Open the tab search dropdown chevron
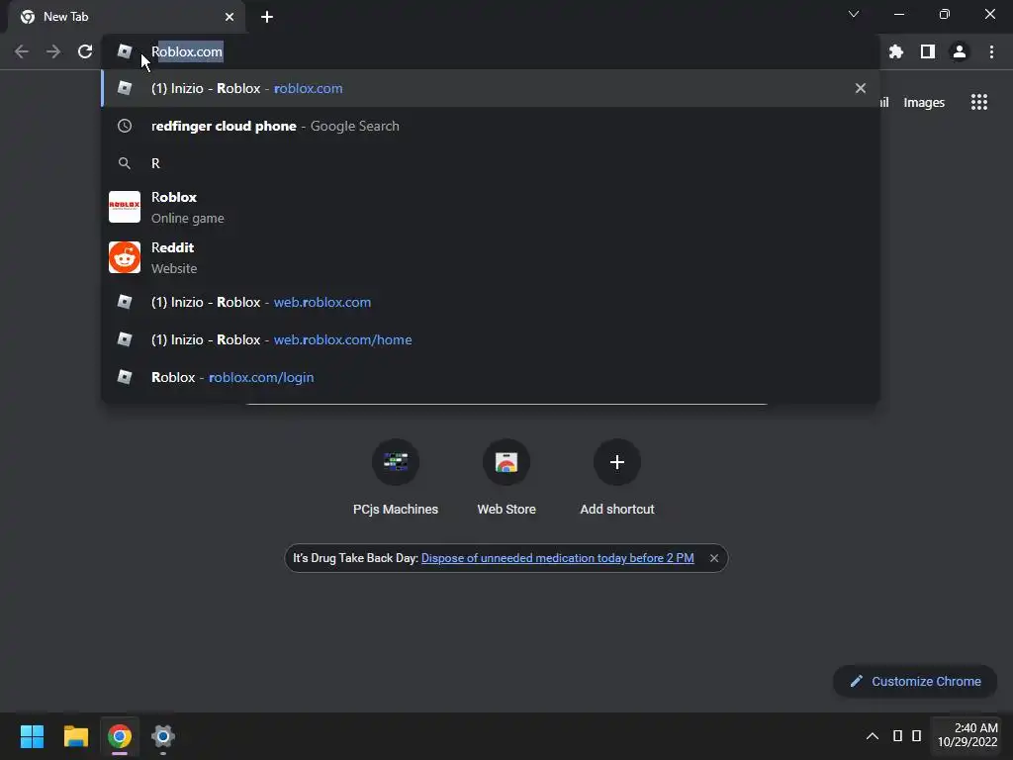This screenshot has width=1013, height=760. coord(854,14)
